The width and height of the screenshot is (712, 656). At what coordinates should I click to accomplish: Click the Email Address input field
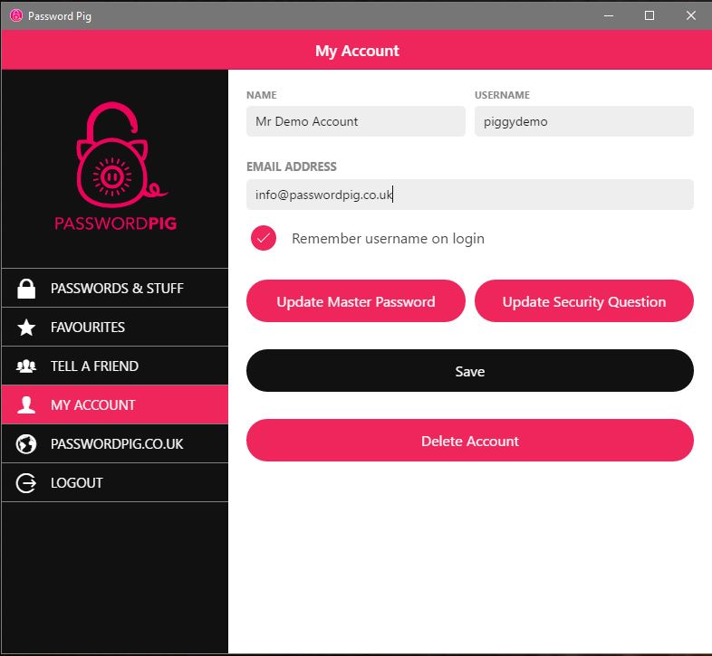pos(470,195)
